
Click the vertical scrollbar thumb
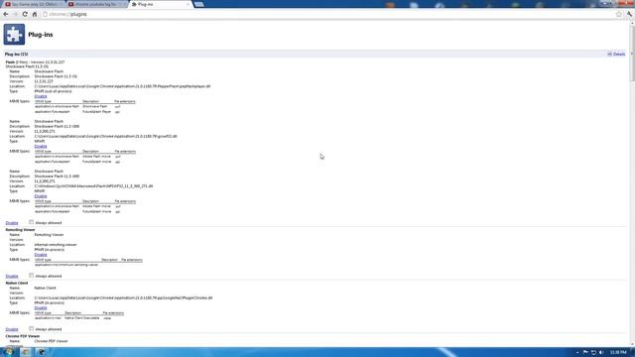pyautogui.click(x=632, y=54)
